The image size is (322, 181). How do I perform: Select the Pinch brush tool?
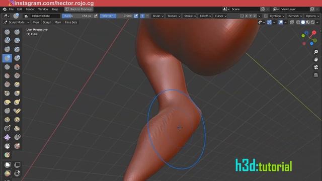coord(7,94)
